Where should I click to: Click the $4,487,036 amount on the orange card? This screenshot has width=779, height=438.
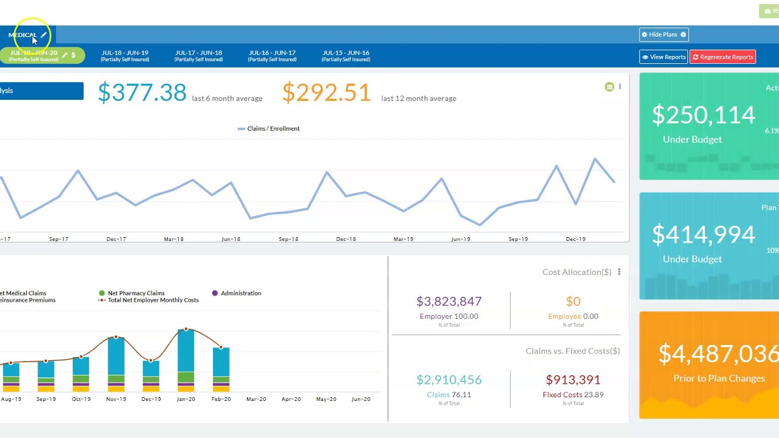[x=719, y=354]
